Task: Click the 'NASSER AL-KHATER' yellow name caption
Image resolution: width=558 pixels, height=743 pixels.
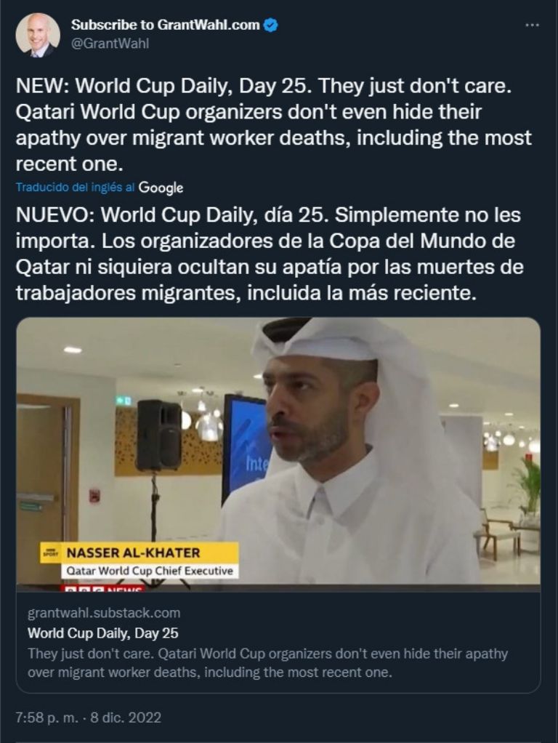Action: [134, 553]
